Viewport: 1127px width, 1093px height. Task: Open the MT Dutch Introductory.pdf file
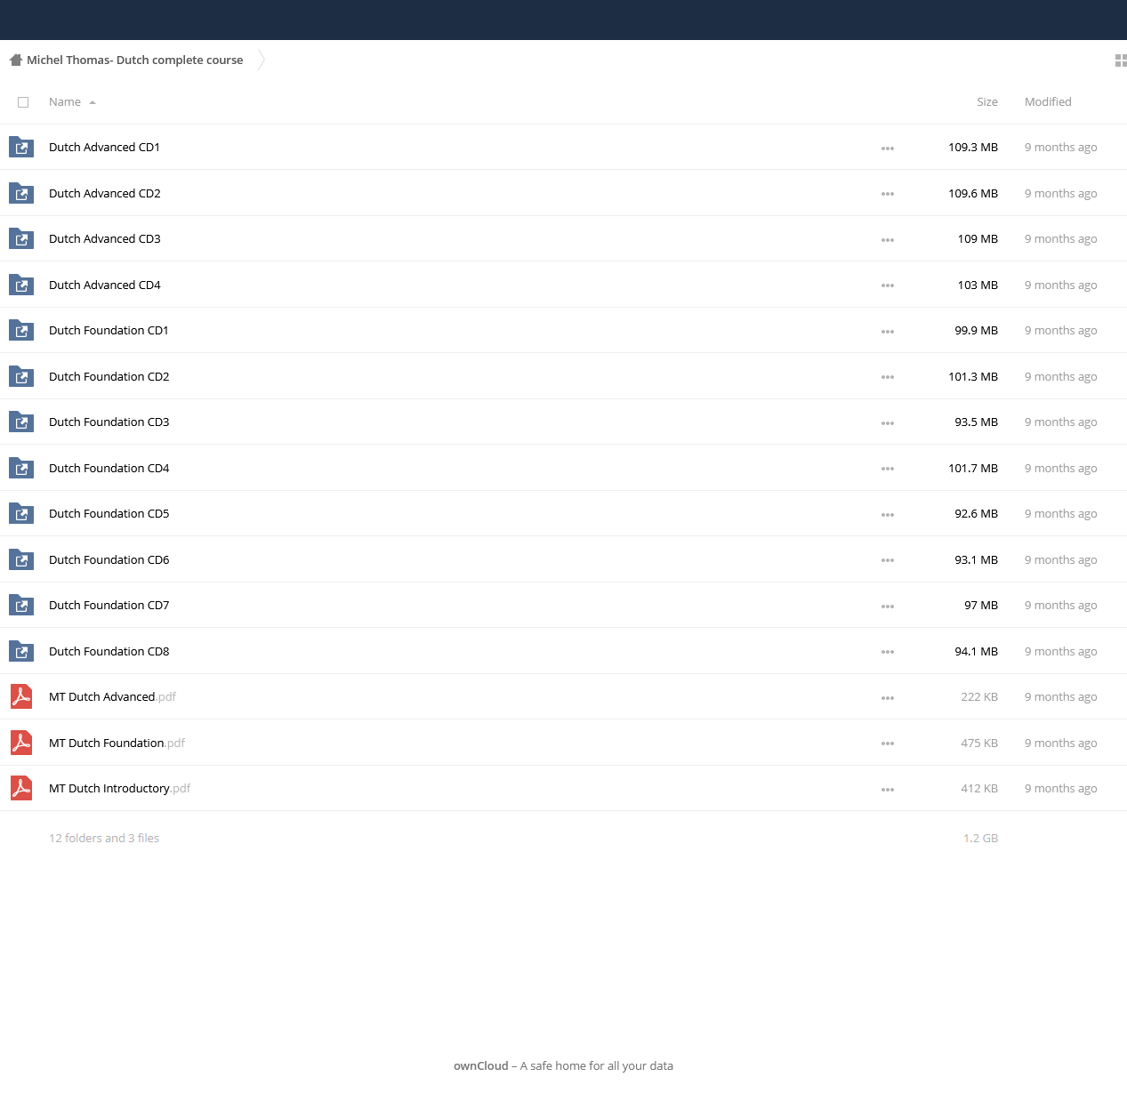pyautogui.click(x=119, y=789)
